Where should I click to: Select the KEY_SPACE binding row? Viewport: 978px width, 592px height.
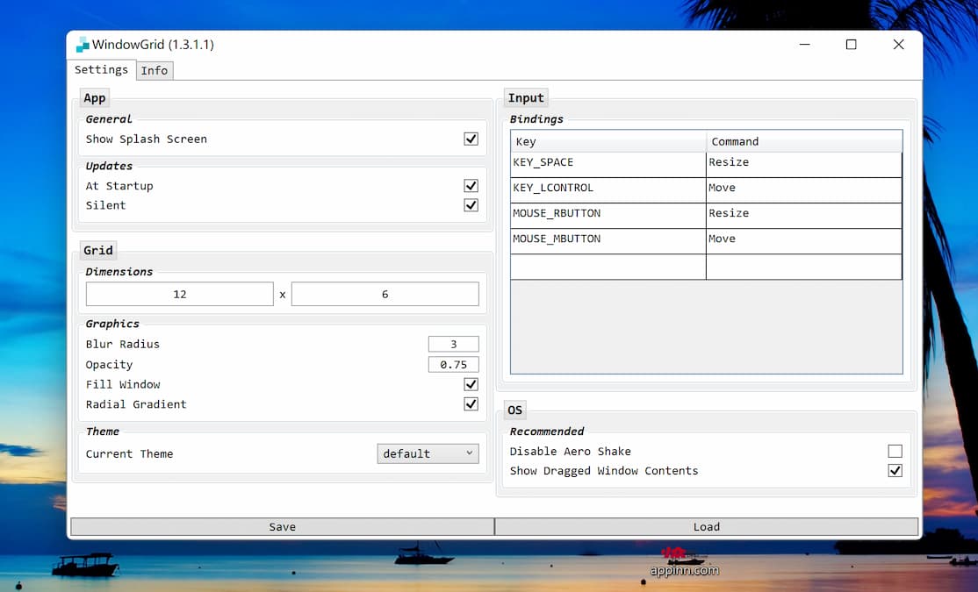608,162
